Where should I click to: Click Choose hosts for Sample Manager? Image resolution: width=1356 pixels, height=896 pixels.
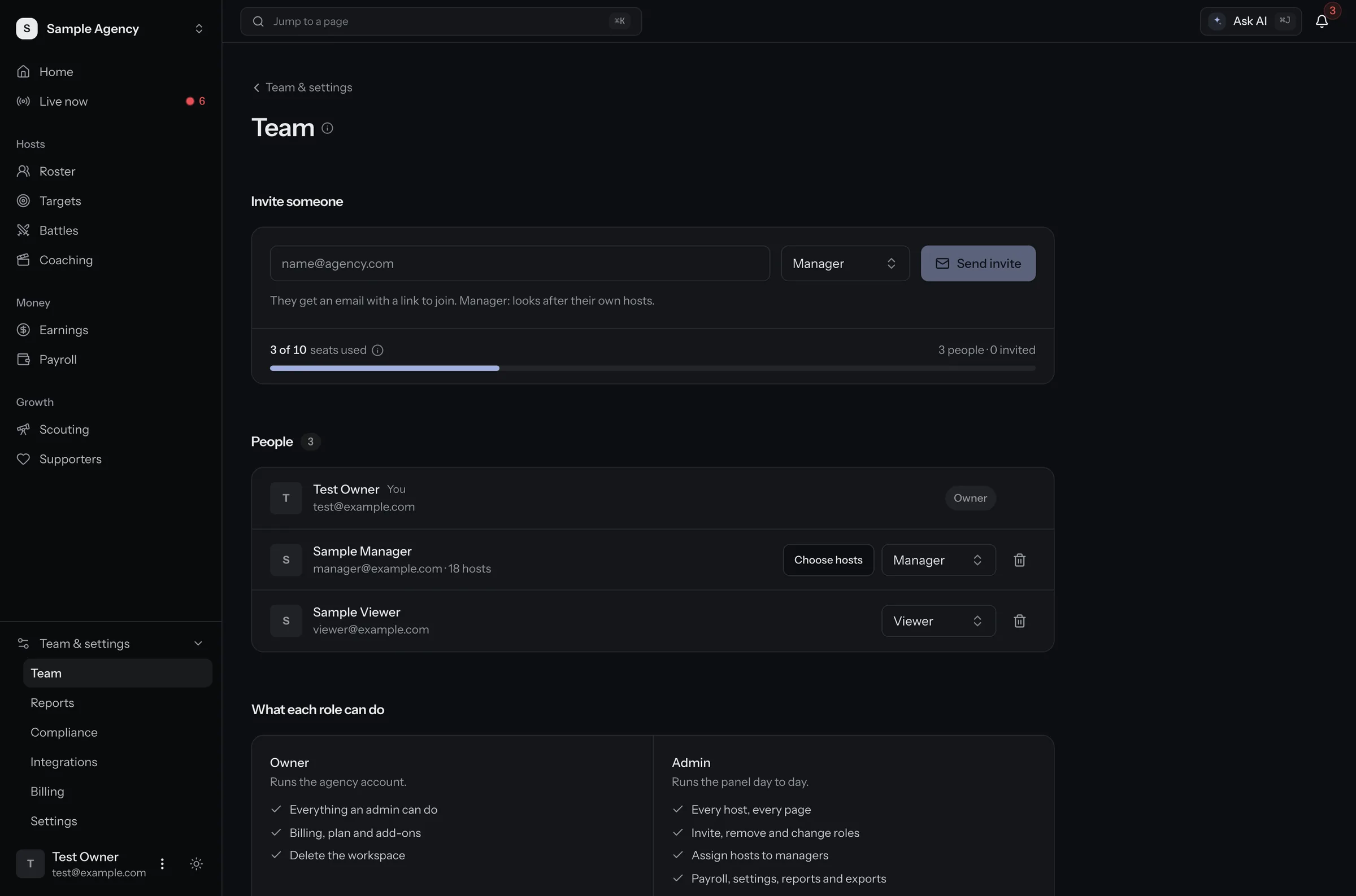click(x=828, y=560)
